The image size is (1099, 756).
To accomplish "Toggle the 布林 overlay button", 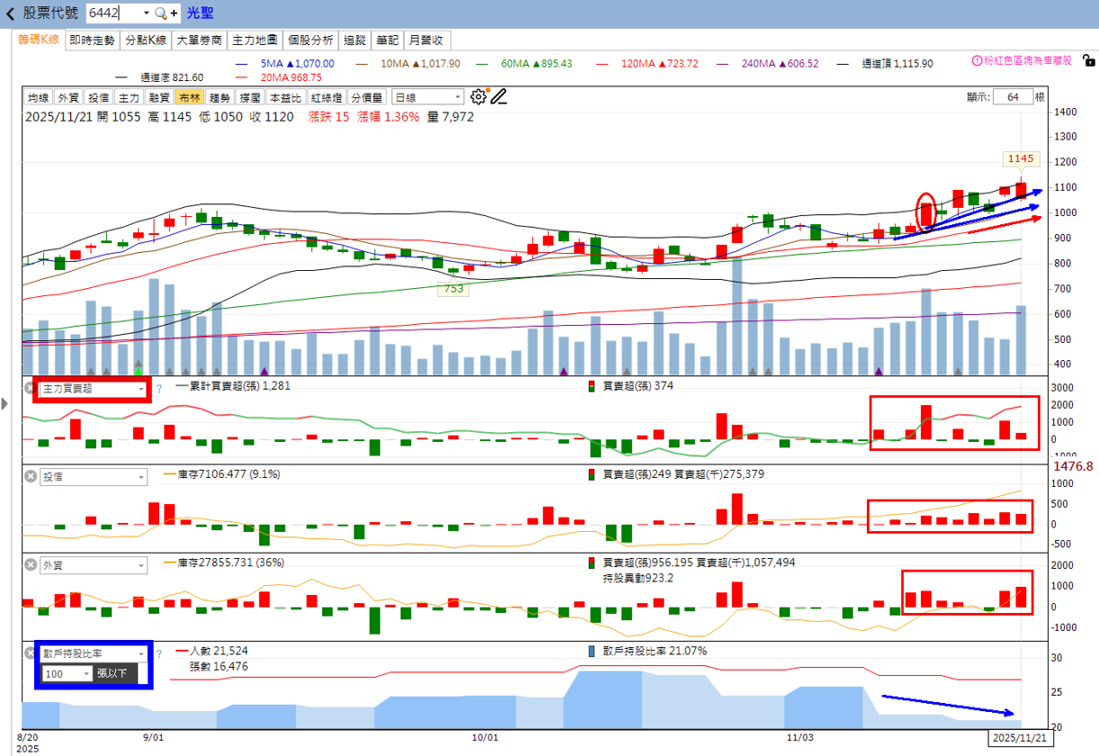I will click(190, 96).
